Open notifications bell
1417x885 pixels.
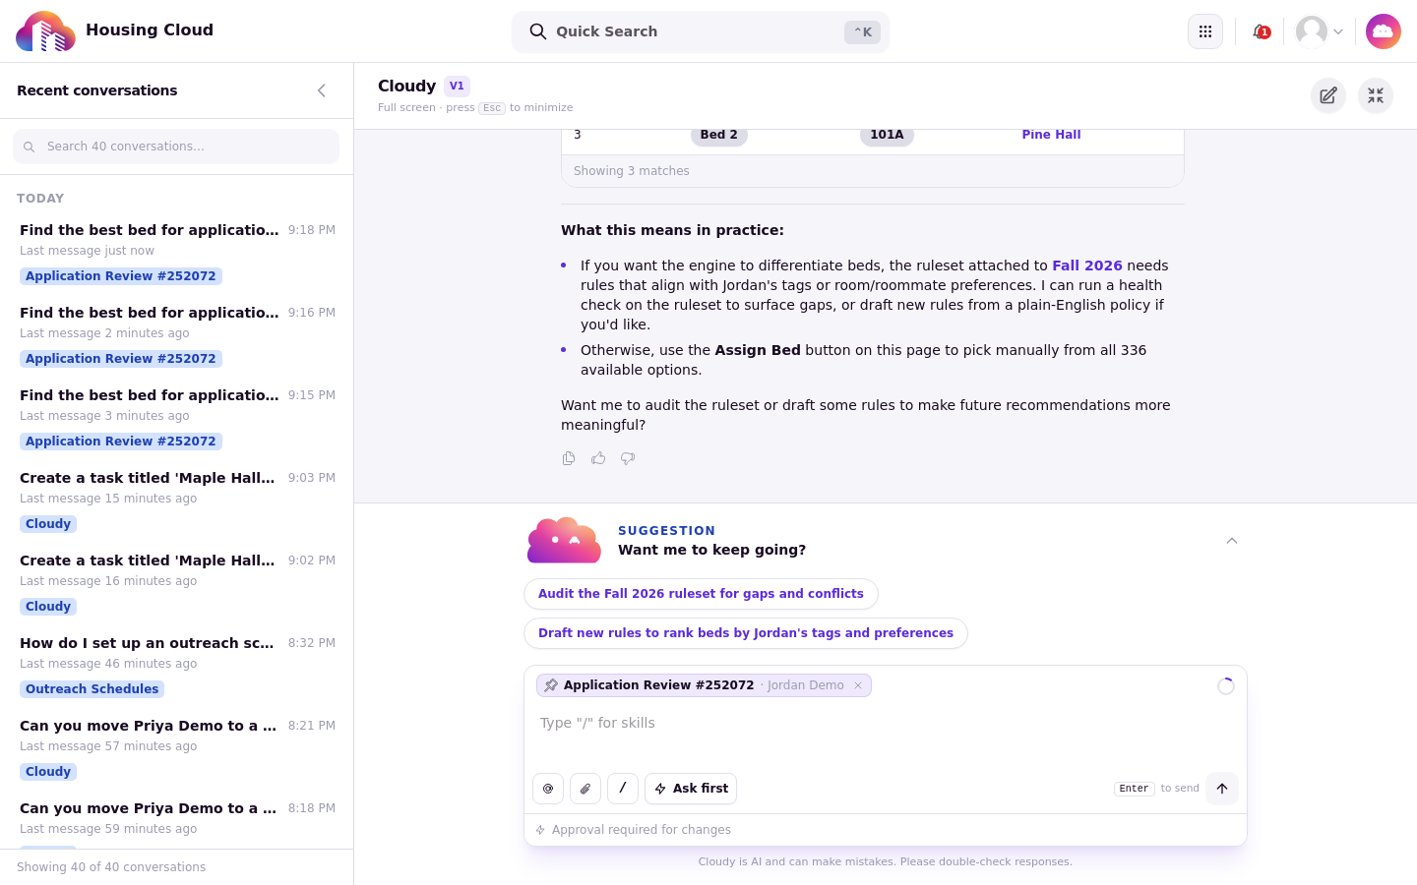(1261, 31)
